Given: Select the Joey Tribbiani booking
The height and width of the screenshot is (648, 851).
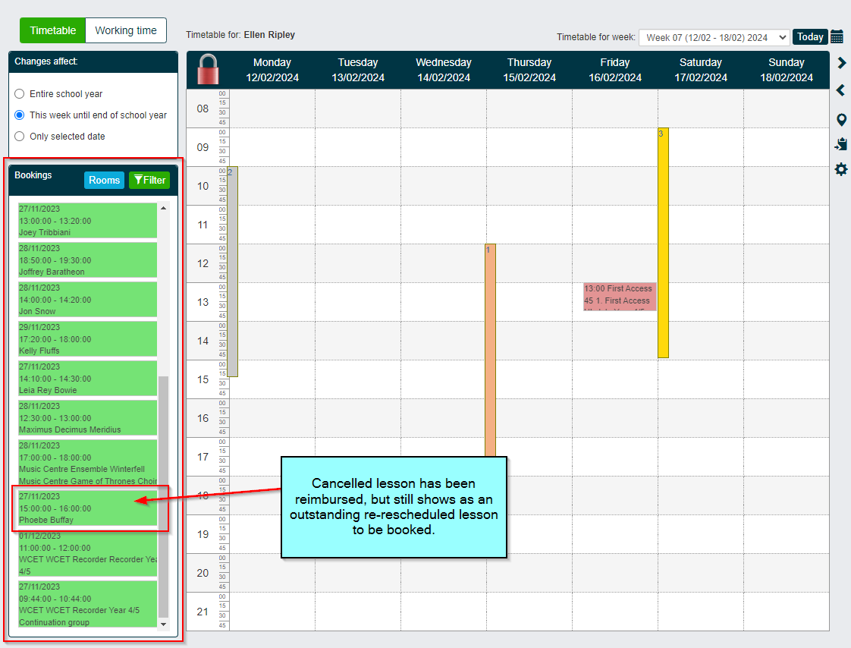Looking at the screenshot, I should [x=87, y=221].
